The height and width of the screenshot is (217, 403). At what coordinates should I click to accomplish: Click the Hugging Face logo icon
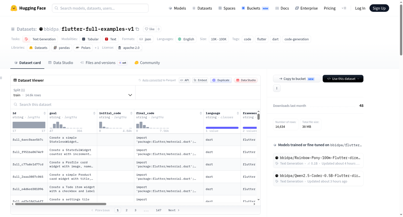[14, 8]
